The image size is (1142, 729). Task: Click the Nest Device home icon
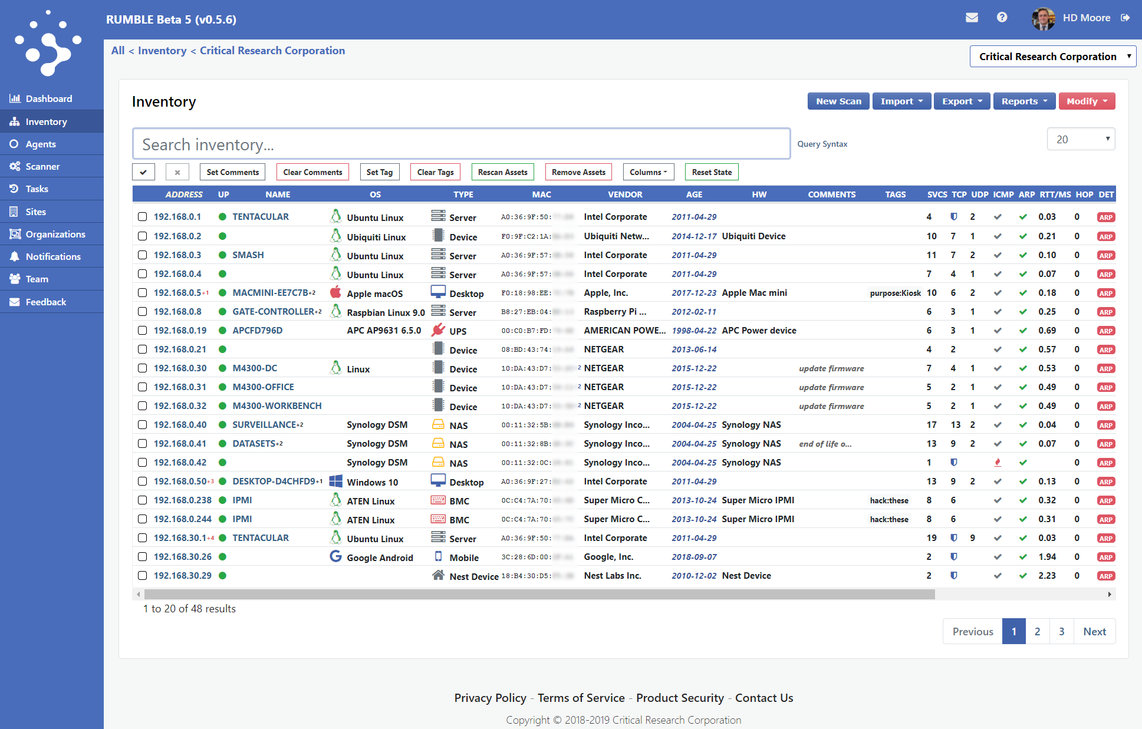pyautogui.click(x=438, y=575)
